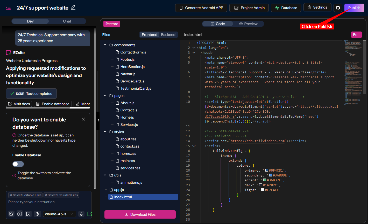This screenshot has height=224, width=368.
Task: Click the GitHub icon in the top bar
Action: (x=338, y=8)
